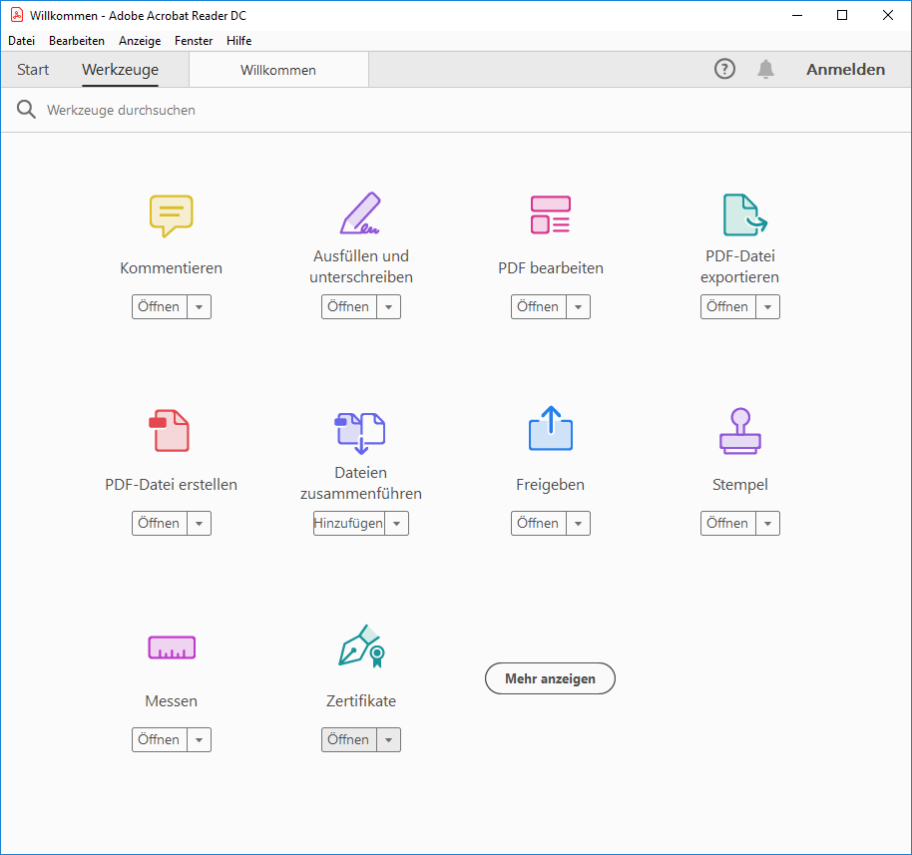
Task: Click the Kommentieren speech bubble icon
Action: pos(171,215)
